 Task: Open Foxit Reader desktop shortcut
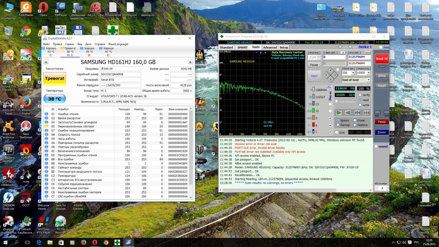26,9
